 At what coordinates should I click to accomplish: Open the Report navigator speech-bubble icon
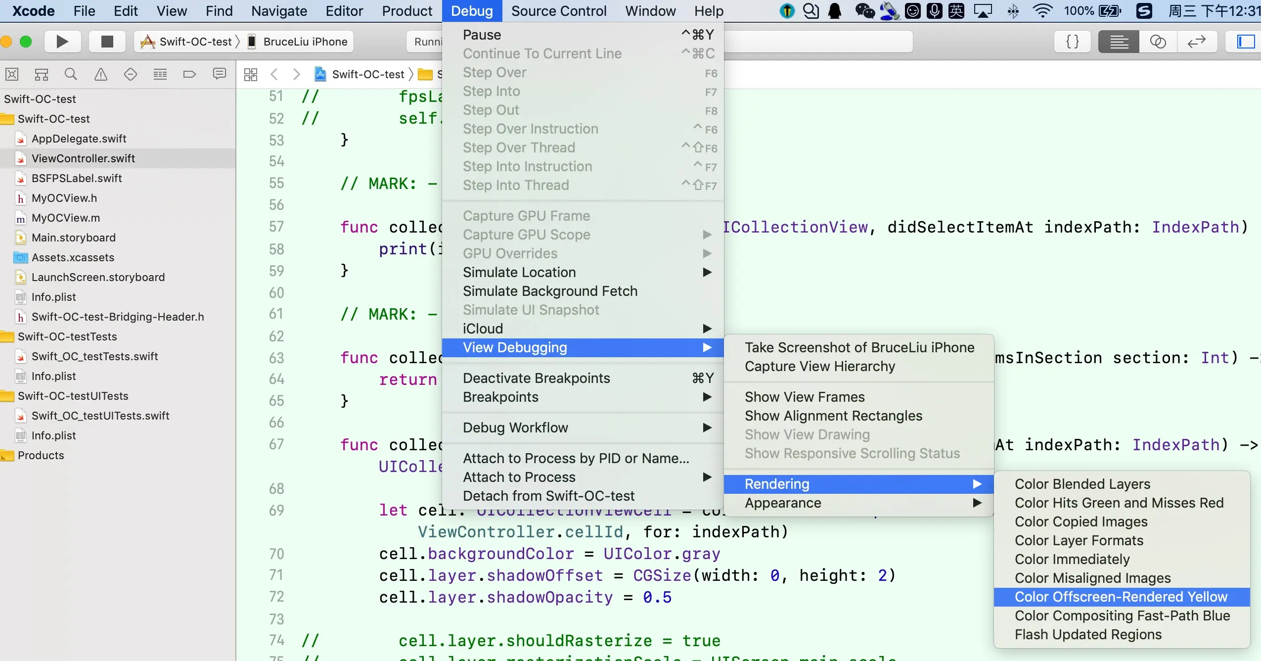point(219,74)
